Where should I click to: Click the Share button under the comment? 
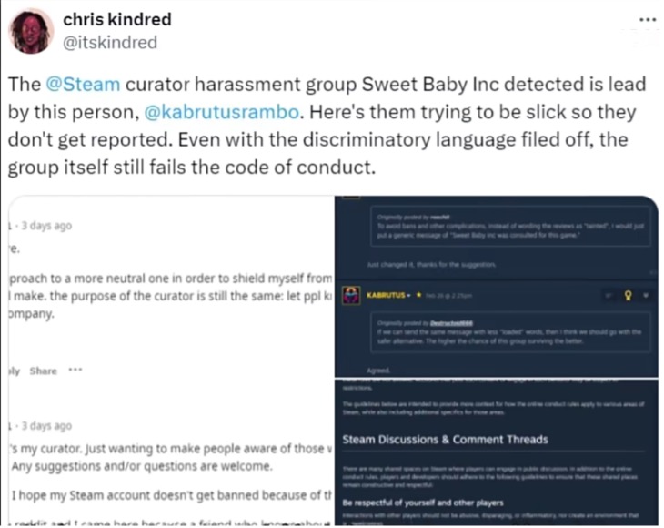point(43,371)
